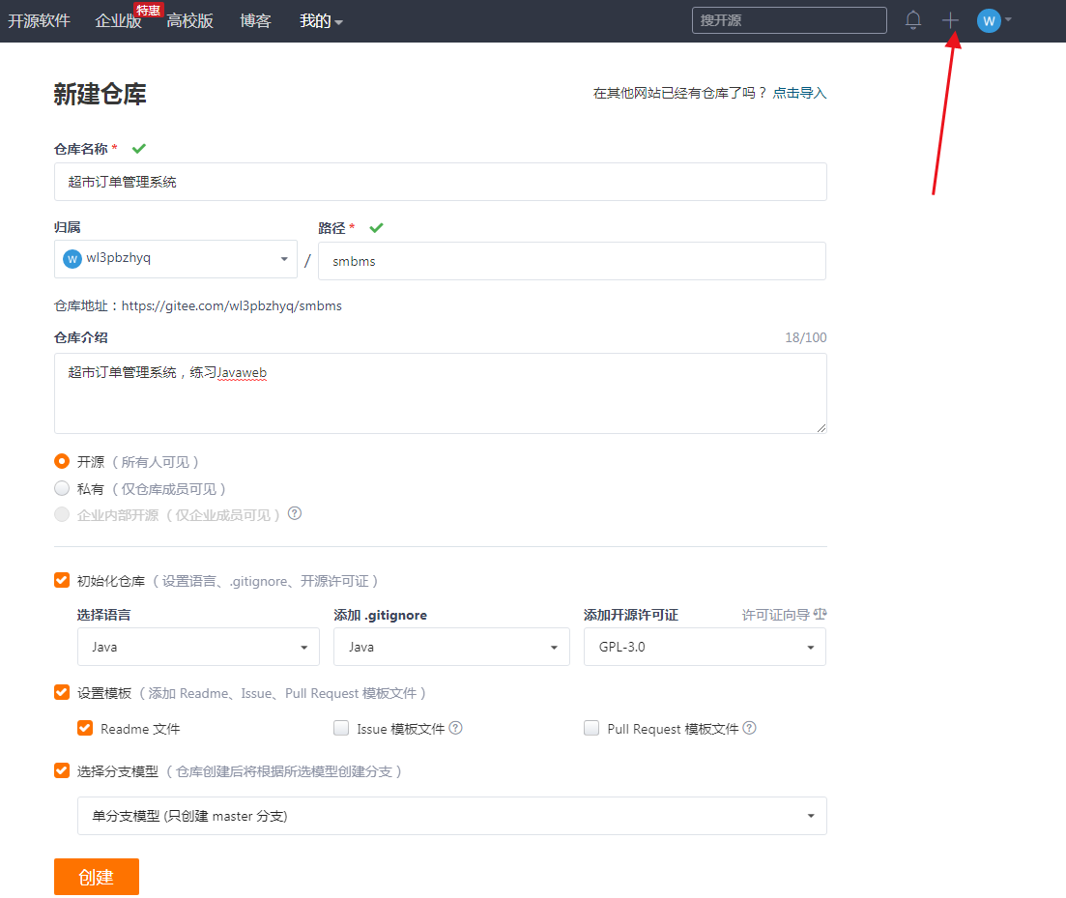Screen dimensions: 1066x898
Task: Open the 归属 owner dropdown wl3pbzhyq
Action: pyautogui.click(x=175, y=259)
